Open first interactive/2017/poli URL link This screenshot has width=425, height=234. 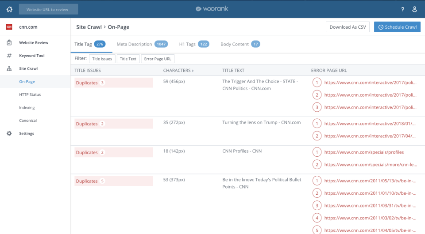[370, 83]
